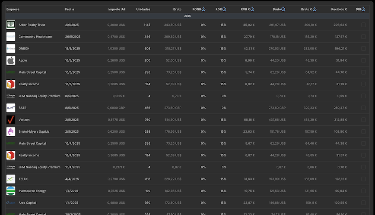Tick the DRI checkbox for Eversource Energy
The width and height of the screenshot is (375, 215).
(363, 191)
